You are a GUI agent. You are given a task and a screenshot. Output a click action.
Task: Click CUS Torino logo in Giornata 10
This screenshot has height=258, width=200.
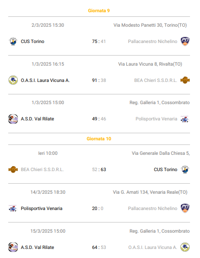[x=185, y=169]
